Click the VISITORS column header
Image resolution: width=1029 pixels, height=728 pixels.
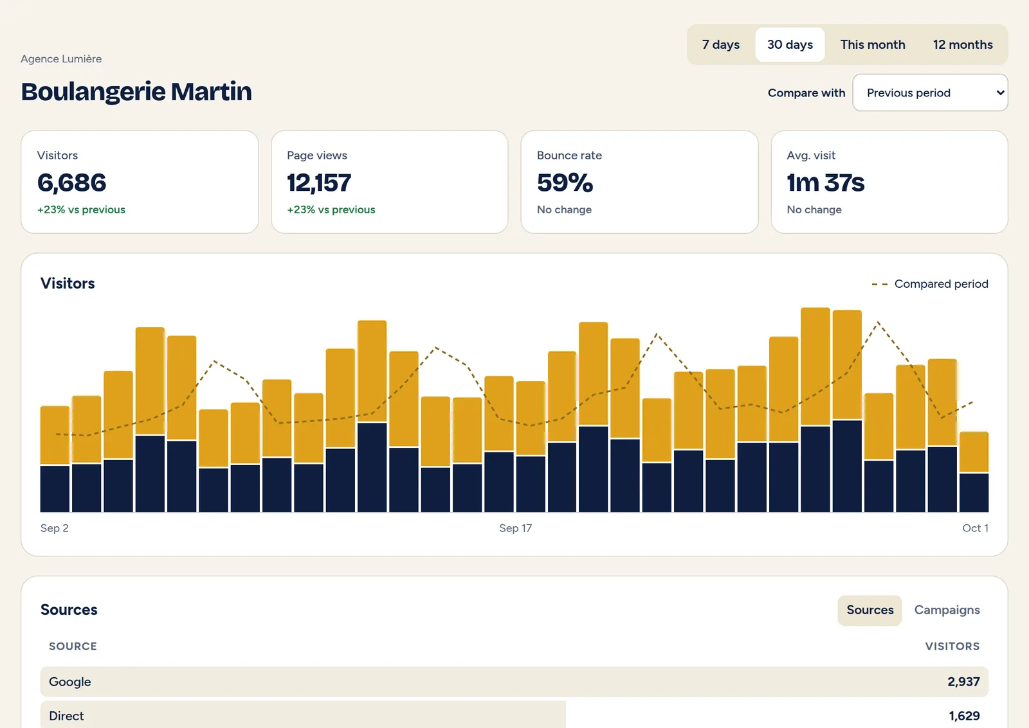952,646
